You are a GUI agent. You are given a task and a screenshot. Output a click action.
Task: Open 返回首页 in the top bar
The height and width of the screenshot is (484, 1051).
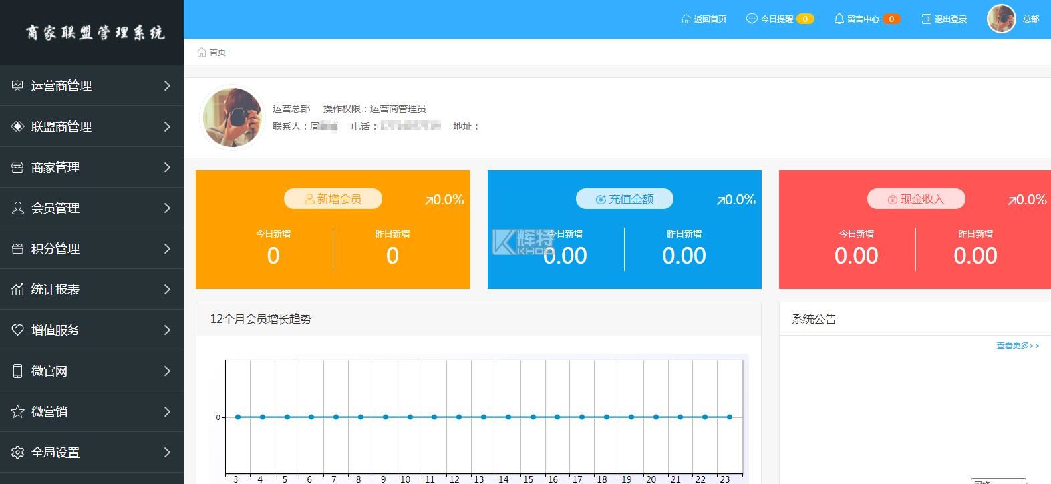point(704,19)
